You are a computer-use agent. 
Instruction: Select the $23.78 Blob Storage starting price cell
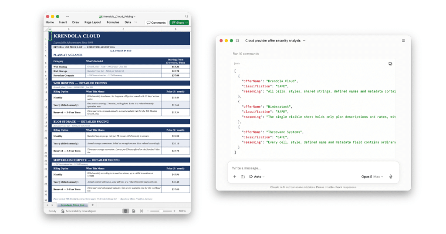point(176,71)
